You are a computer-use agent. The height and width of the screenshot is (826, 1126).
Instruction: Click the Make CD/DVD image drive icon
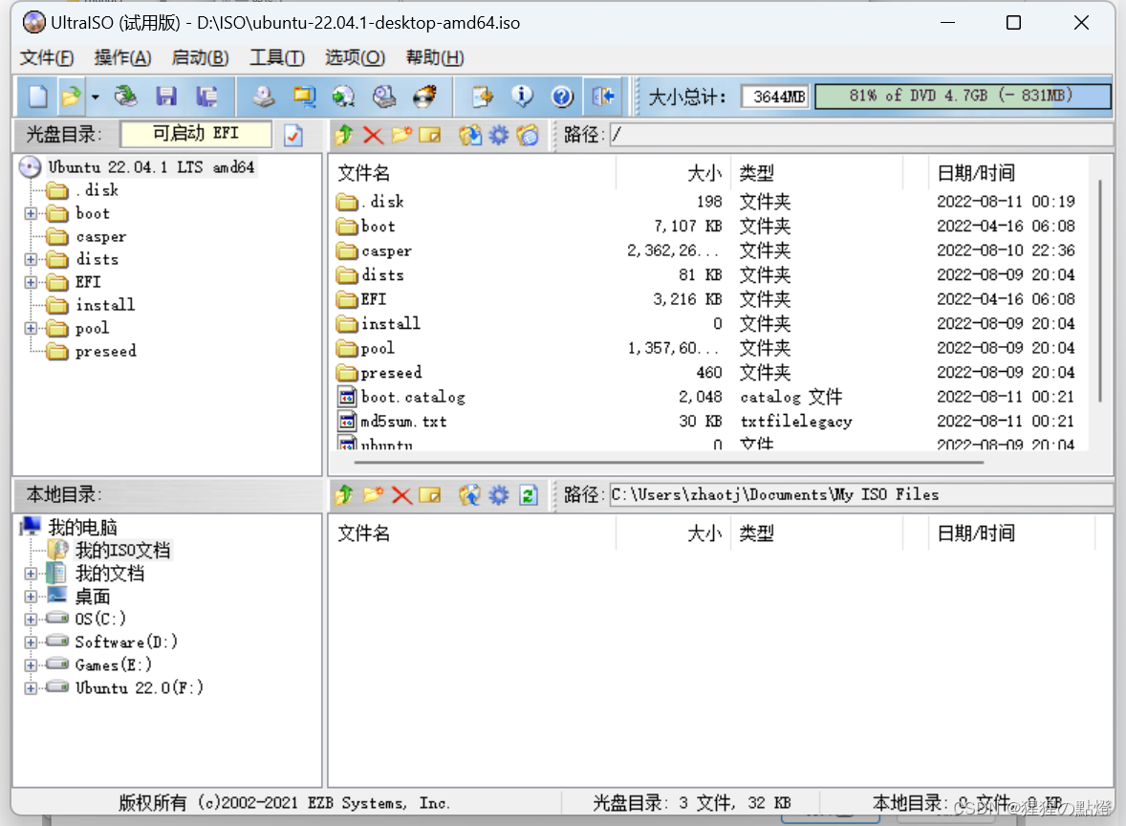pos(264,97)
